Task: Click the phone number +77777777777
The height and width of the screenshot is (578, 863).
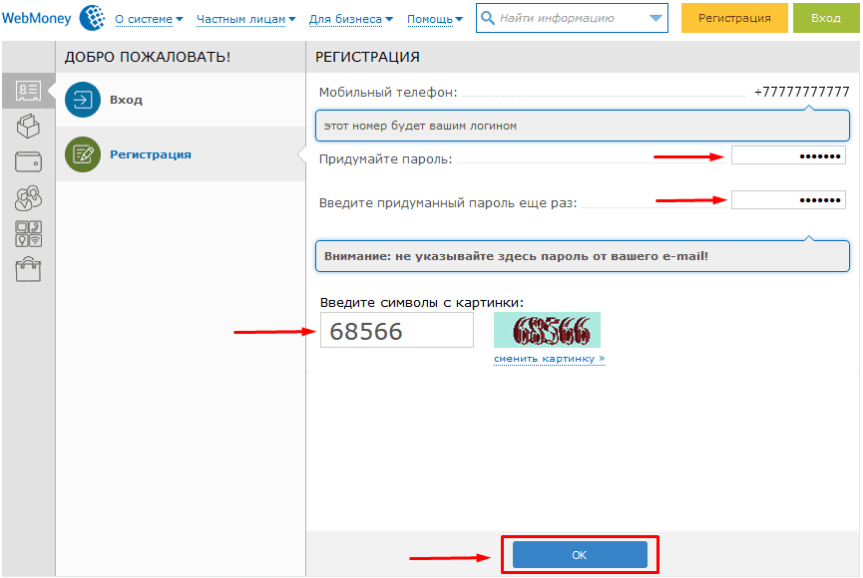Action: 801,92
